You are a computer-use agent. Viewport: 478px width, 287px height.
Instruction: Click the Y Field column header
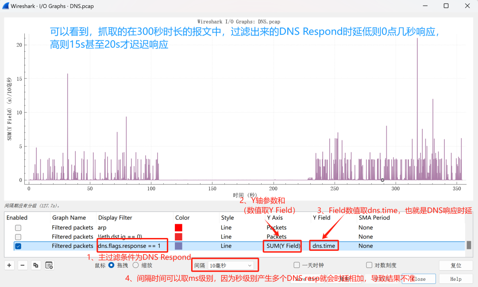tap(322, 218)
